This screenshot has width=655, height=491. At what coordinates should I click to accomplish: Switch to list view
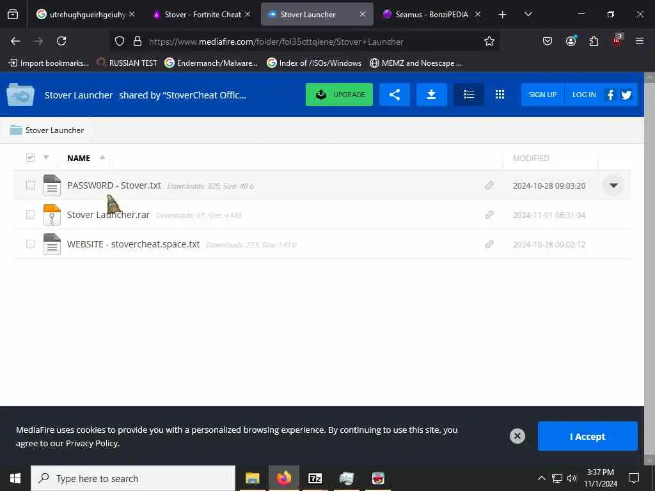coord(469,95)
